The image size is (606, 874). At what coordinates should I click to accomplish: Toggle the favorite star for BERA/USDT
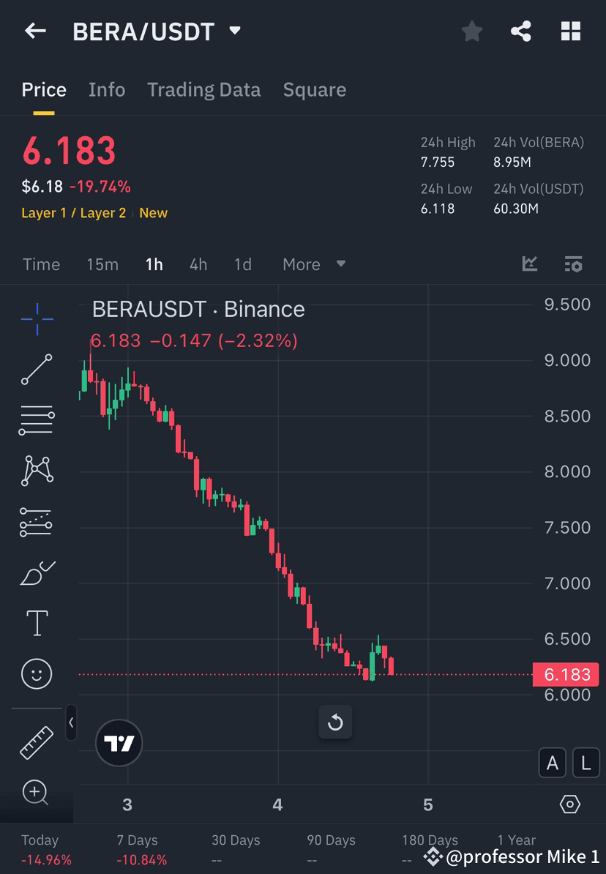tap(471, 31)
